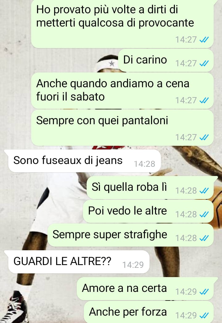Screen dimensions: 222x323
Task: Tap the 14:29 timestamp on 'GUARDI LE ALTRE??'
Action: [133, 265]
